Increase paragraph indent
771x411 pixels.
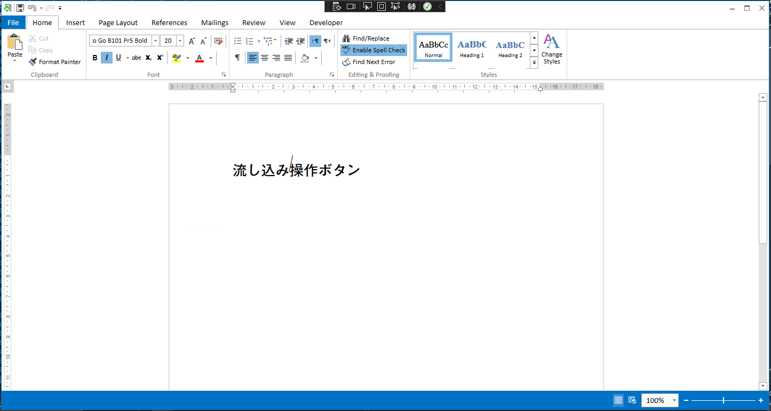point(301,41)
